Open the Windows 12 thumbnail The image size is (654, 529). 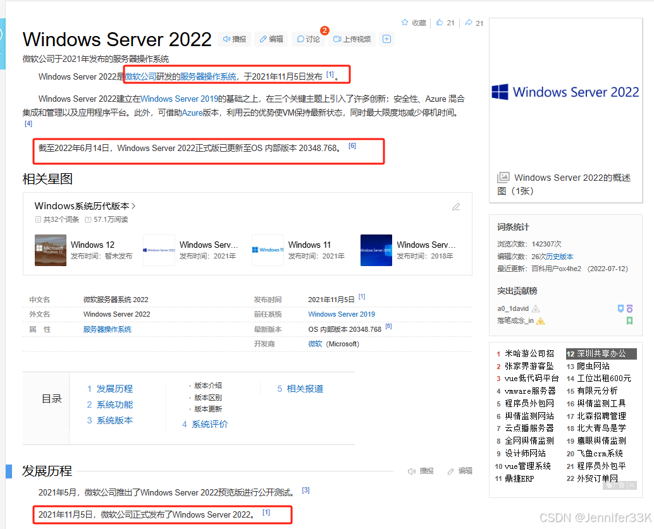tap(51, 250)
